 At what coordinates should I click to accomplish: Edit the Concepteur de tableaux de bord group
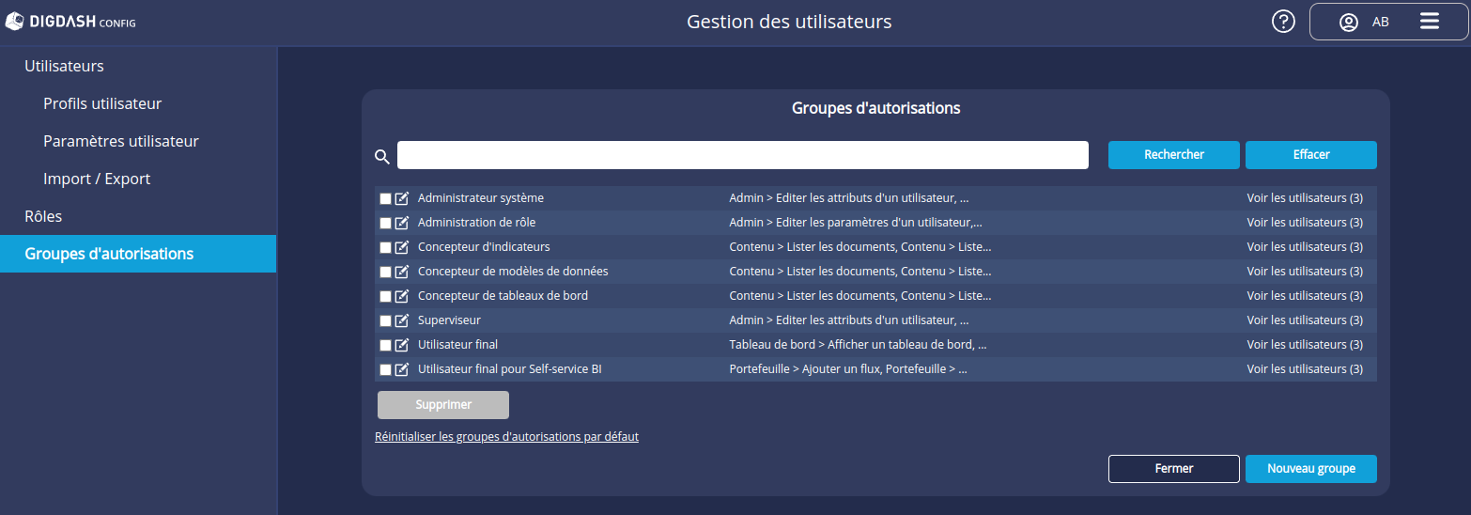click(402, 296)
